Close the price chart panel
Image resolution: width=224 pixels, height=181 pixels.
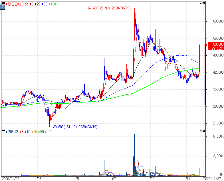(204, 3)
